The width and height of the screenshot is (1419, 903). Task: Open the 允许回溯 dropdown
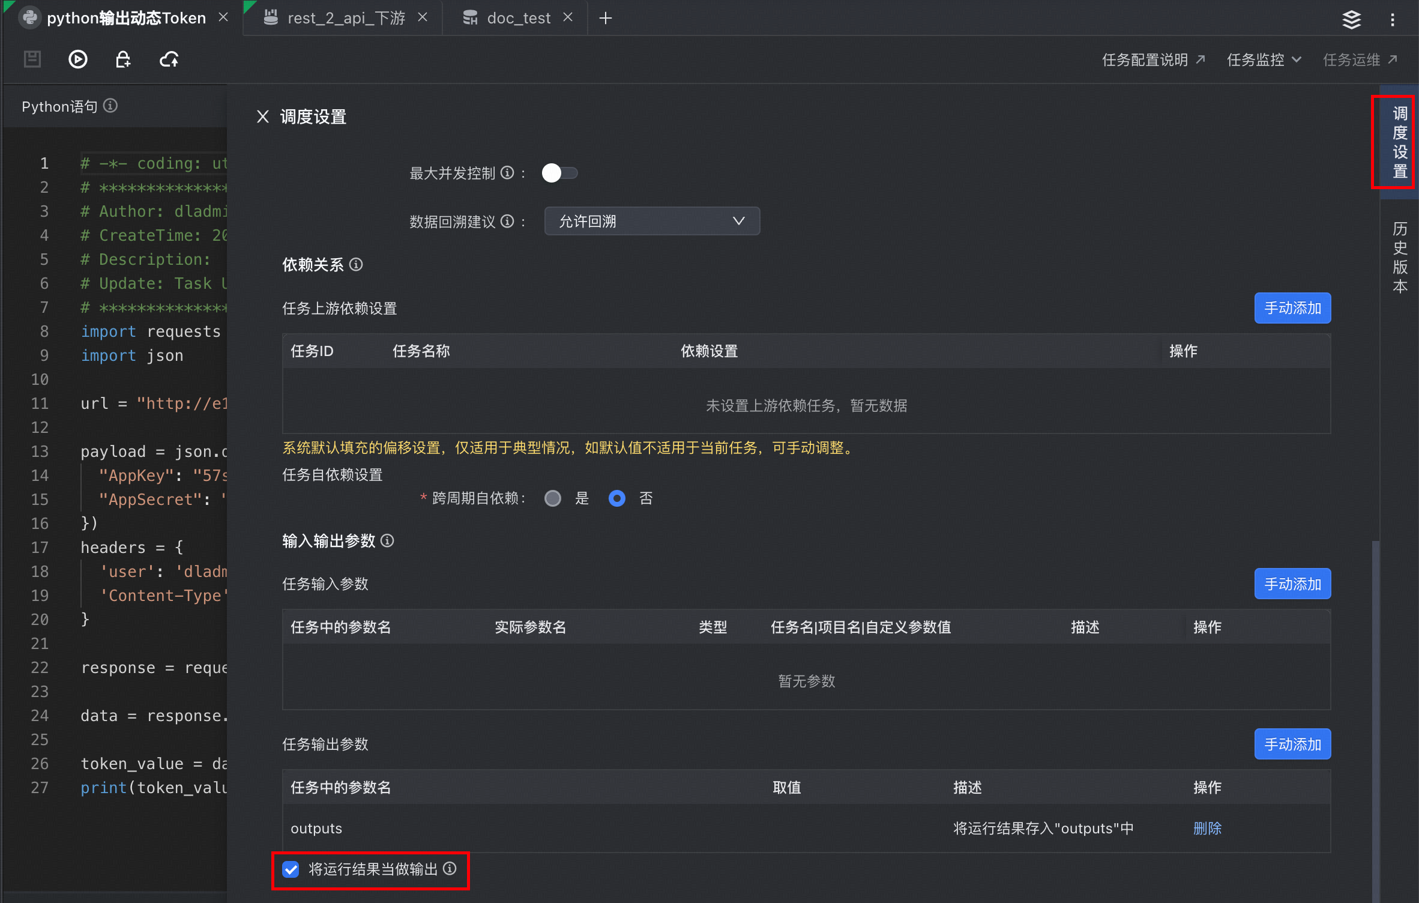click(x=651, y=221)
